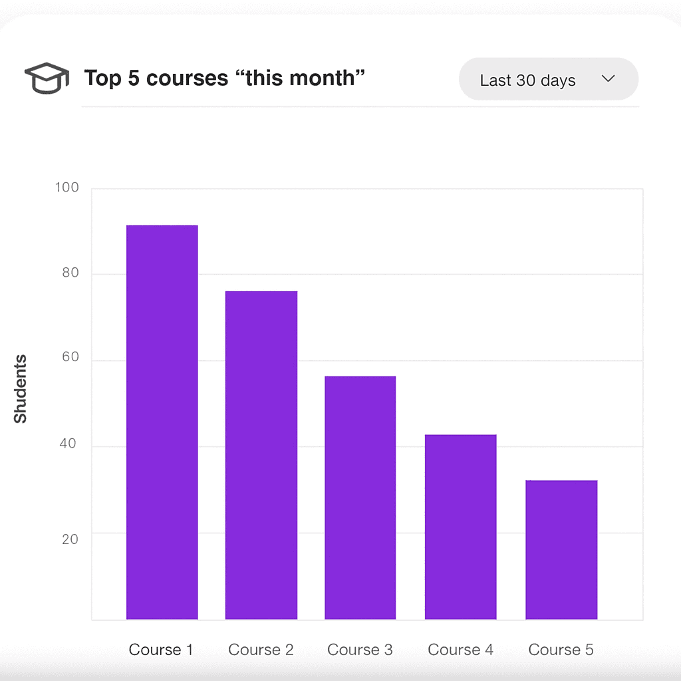Image resolution: width=681 pixels, height=681 pixels.
Task: Click the graduation cap icon
Action: pos(47,78)
